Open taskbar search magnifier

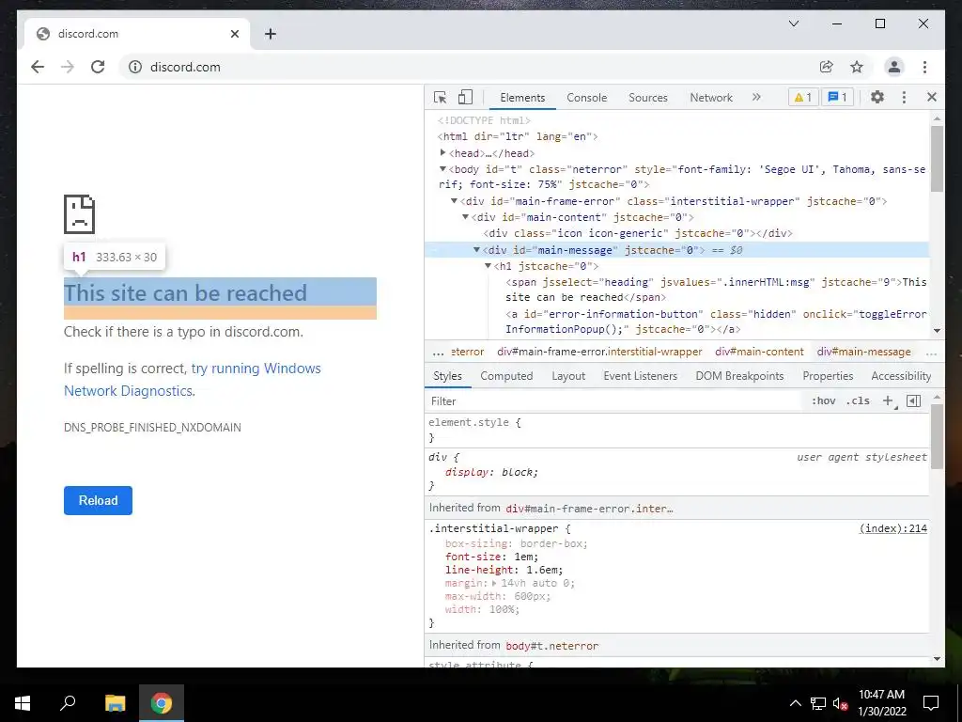point(68,703)
